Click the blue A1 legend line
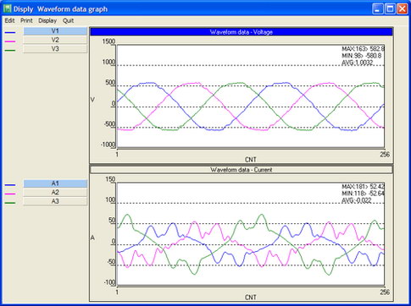This screenshot has width=411, height=306. tap(10, 185)
